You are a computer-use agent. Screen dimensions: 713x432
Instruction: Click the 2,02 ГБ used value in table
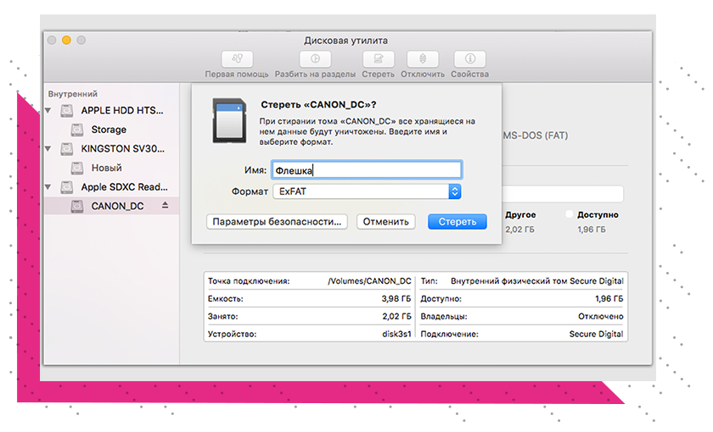click(396, 316)
